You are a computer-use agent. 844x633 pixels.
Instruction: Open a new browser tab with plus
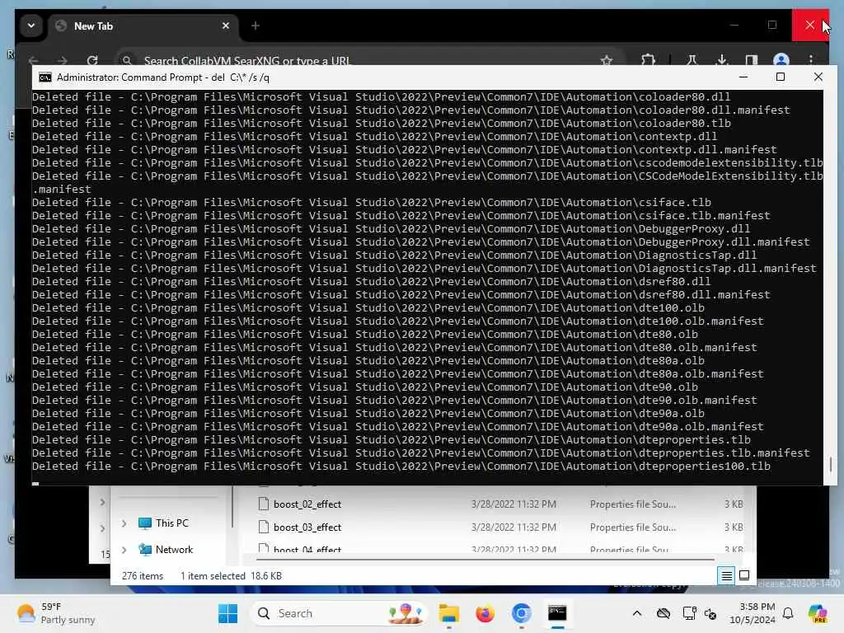click(x=256, y=26)
